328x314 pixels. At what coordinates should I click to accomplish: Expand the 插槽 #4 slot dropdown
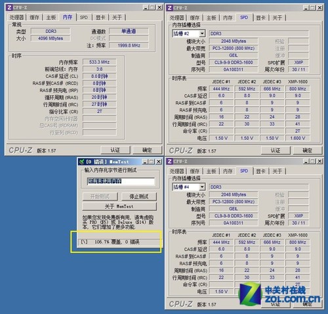coord(202,187)
